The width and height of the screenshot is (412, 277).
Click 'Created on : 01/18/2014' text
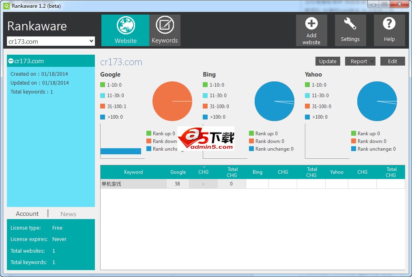coord(39,74)
